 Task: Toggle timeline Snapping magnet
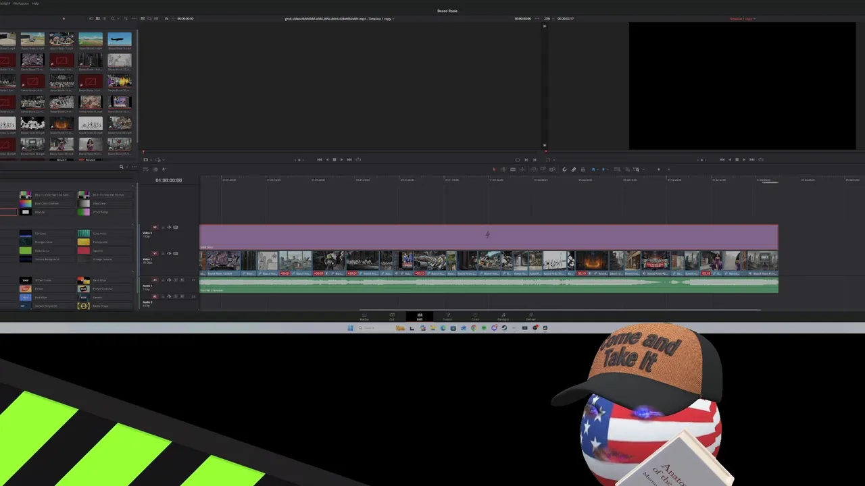(564, 169)
